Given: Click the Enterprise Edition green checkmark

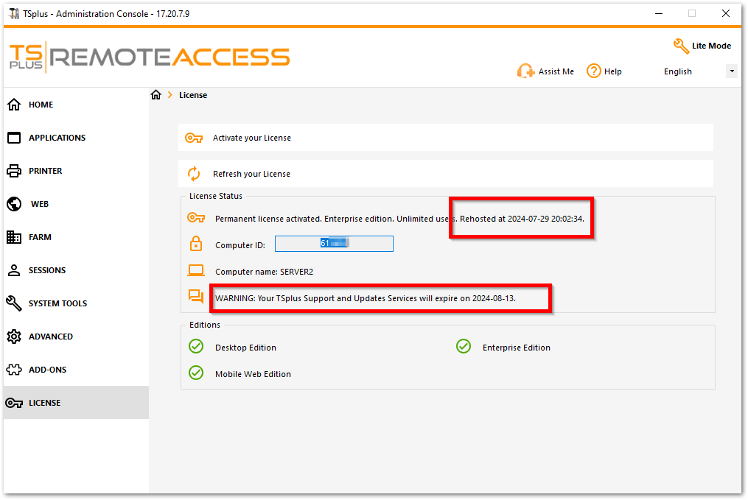Looking at the screenshot, I should coord(464,347).
